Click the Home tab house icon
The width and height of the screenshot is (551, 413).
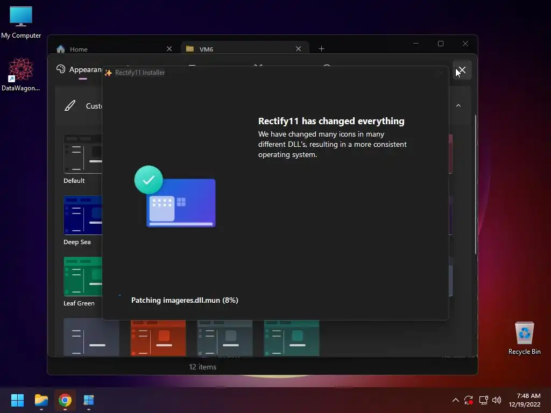(61, 49)
